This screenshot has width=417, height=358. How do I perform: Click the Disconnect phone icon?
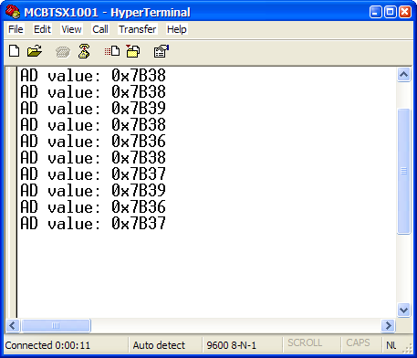tap(84, 51)
